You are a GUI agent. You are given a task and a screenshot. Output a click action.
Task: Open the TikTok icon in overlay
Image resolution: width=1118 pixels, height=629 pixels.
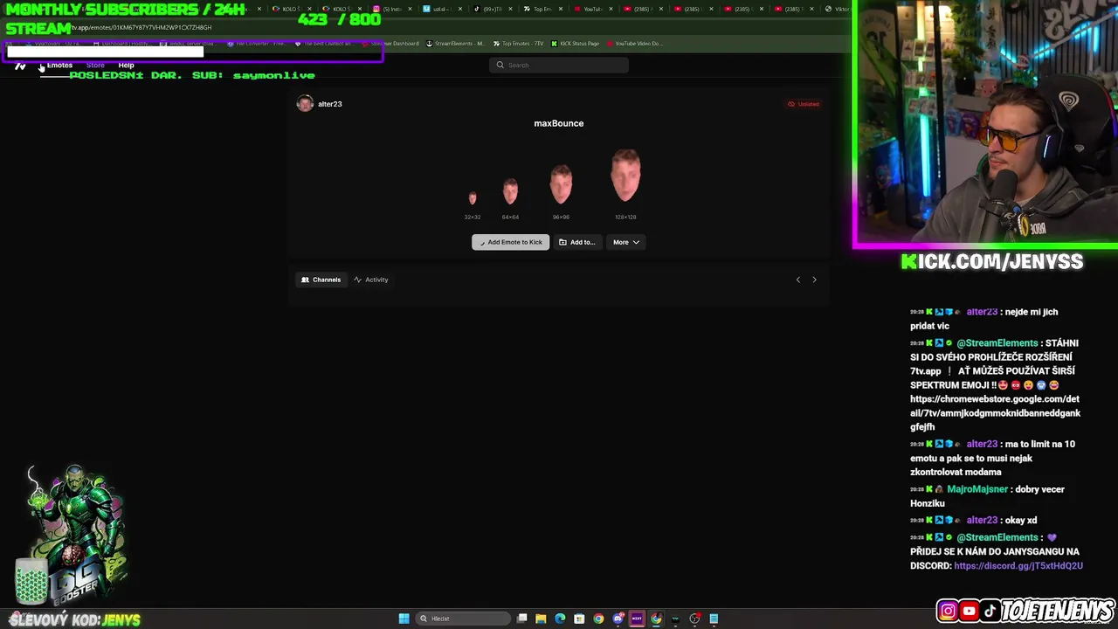pos(990,612)
